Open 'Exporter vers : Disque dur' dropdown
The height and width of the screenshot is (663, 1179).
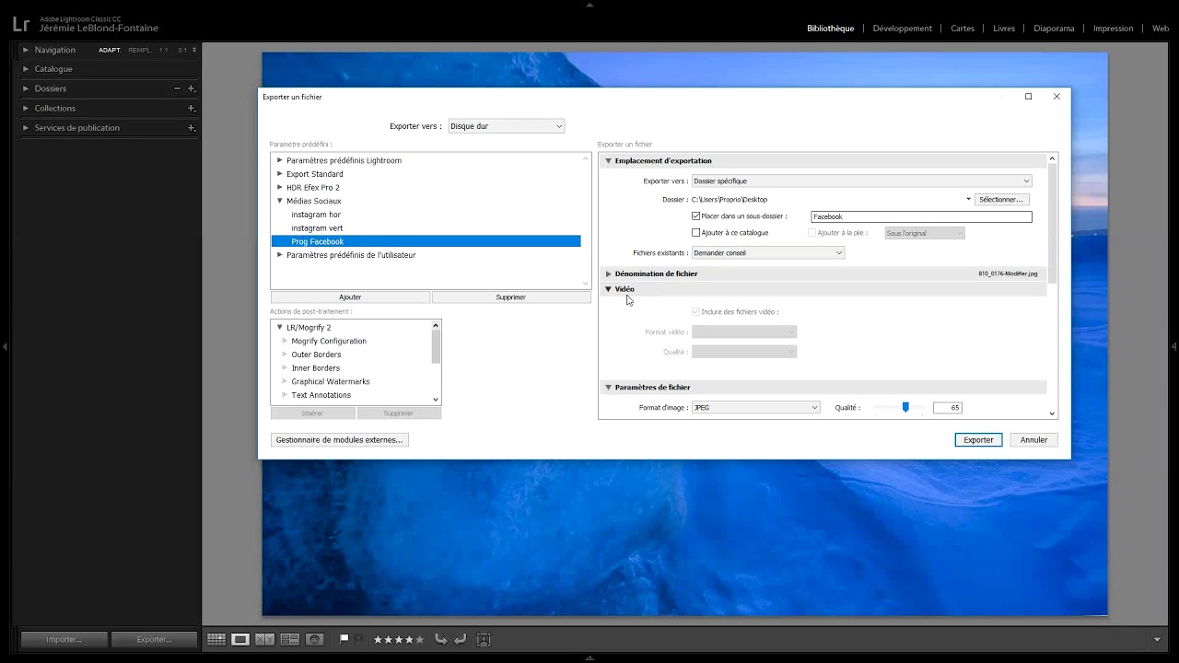click(506, 126)
